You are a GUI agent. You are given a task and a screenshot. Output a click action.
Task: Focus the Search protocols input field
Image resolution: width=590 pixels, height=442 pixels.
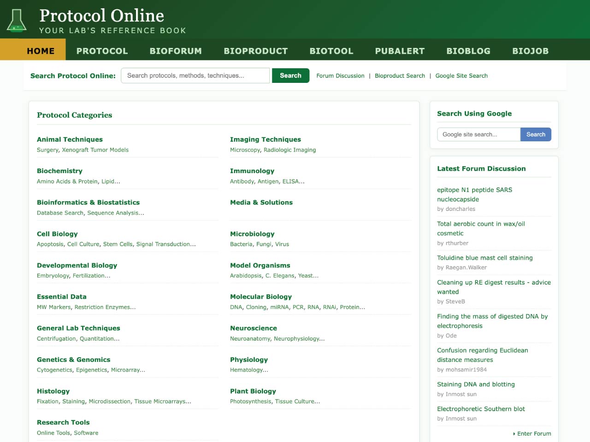[195, 76]
